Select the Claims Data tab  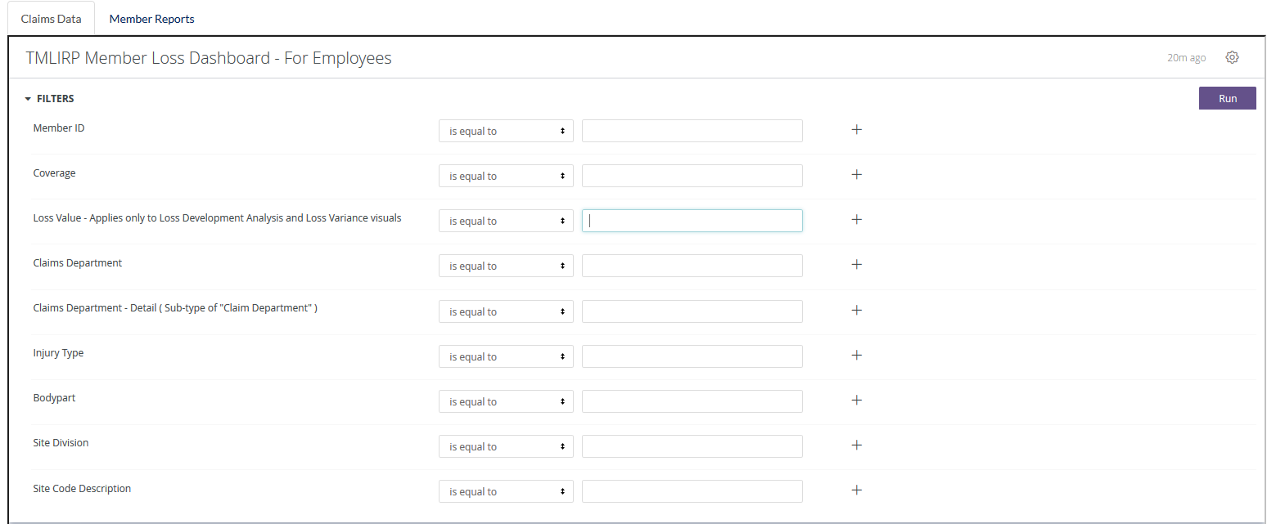[x=51, y=19]
